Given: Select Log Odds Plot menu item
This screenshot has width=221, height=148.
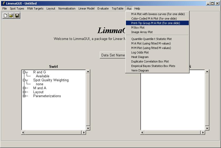Looking at the screenshot, I should click(x=140, y=52).
